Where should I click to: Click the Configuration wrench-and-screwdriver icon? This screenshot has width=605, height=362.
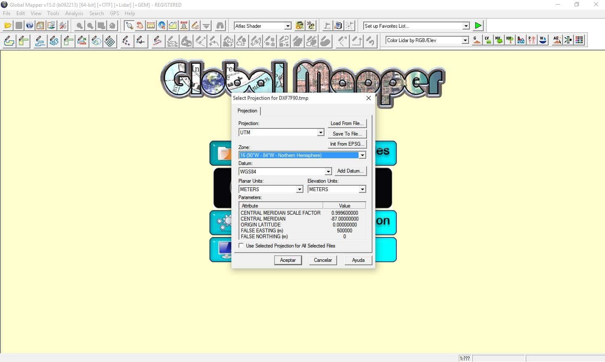[x=63, y=26]
